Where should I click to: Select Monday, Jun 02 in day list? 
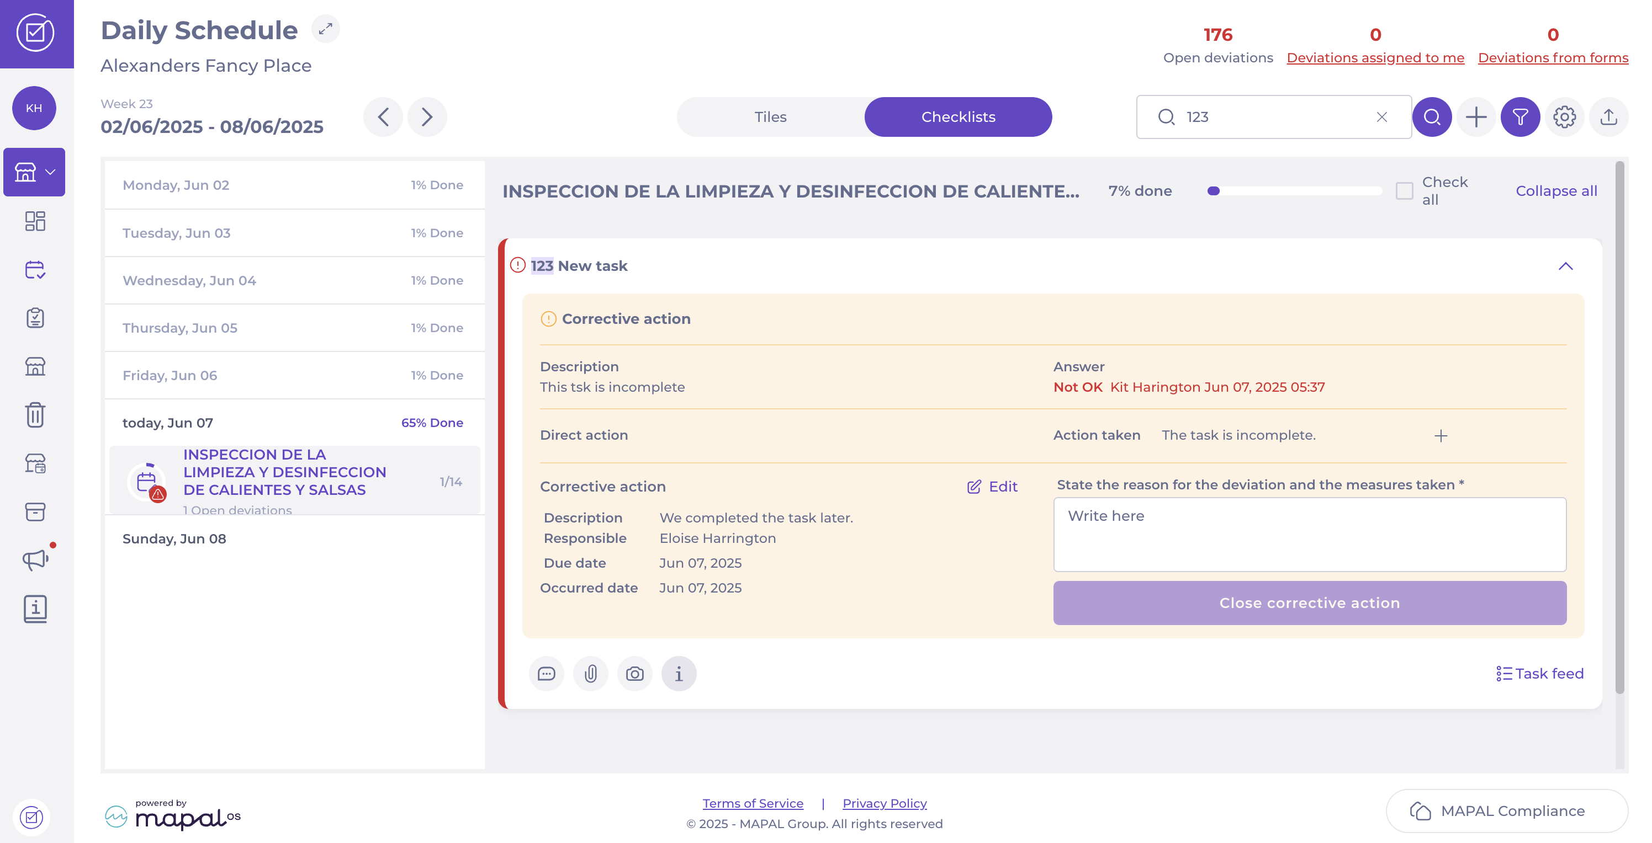(x=294, y=185)
